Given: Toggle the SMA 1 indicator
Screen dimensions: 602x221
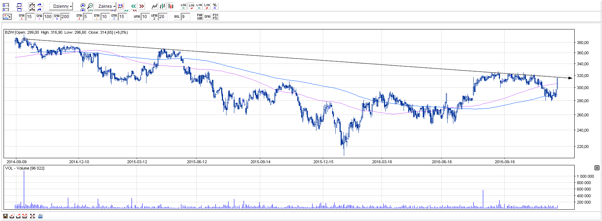Looking at the screenshot, I should coord(22,17).
